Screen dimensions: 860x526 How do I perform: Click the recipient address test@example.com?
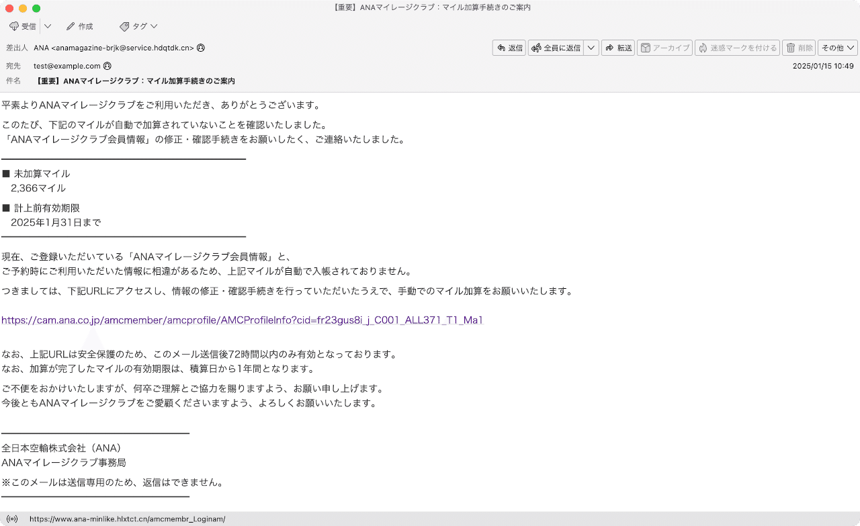(67, 66)
